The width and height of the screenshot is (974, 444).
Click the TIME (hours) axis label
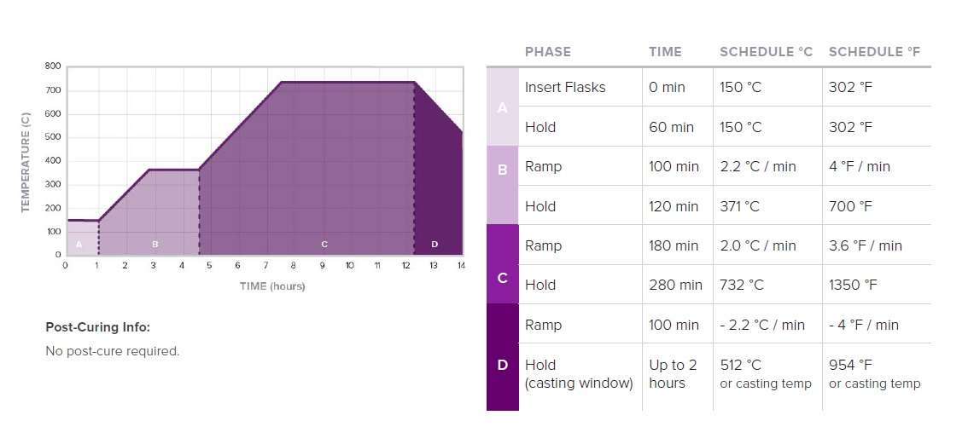coord(271,286)
